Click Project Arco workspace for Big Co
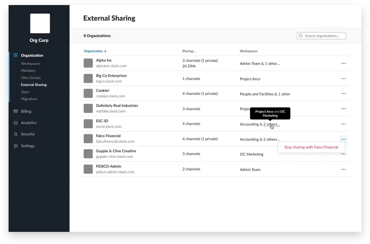This screenshot has height=244, width=370. (x=250, y=79)
